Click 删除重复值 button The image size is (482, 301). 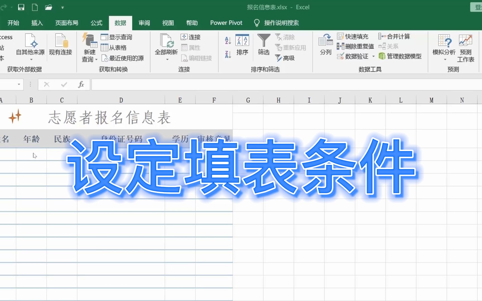pyautogui.click(x=355, y=46)
